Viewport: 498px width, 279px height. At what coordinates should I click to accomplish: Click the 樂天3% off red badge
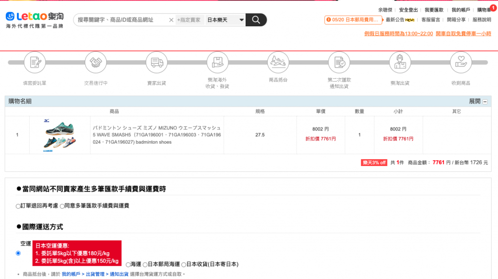374,163
